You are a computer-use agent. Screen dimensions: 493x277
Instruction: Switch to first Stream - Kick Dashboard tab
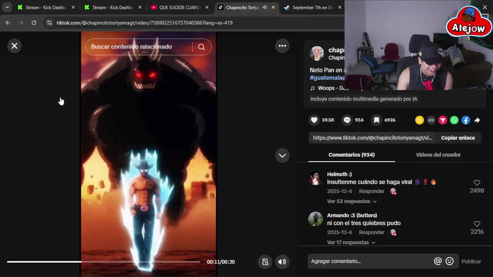click(46, 7)
